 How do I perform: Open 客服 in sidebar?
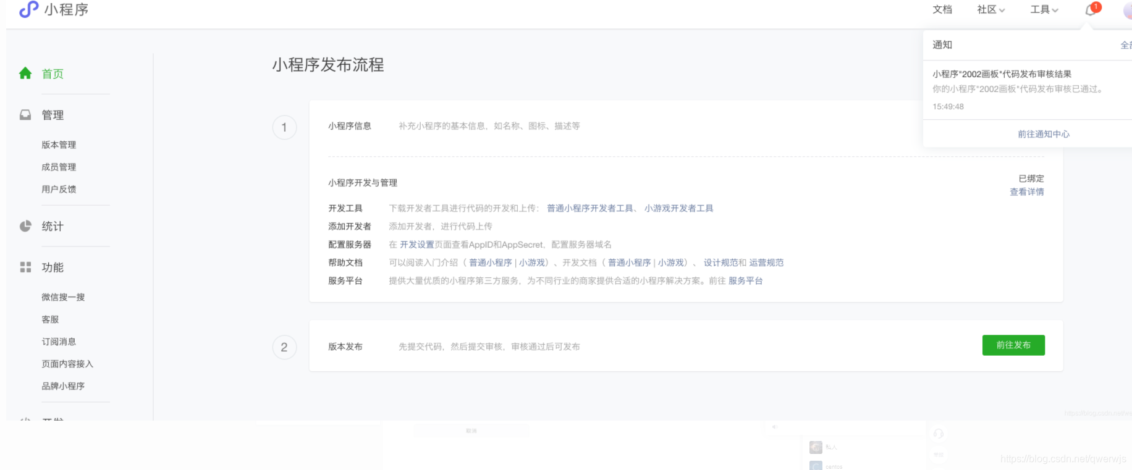coord(50,319)
